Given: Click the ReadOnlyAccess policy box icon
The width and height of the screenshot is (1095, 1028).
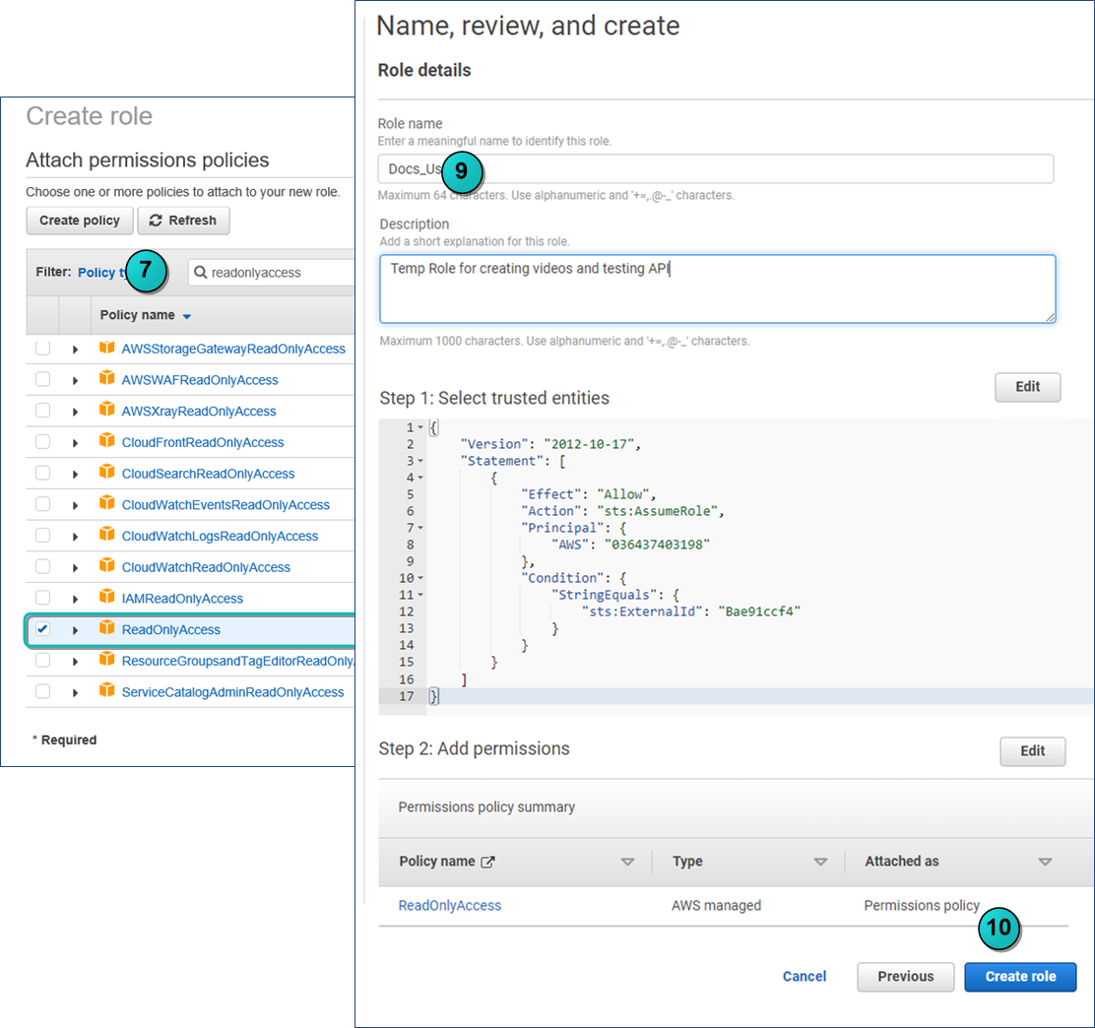Looking at the screenshot, I should pyautogui.click(x=106, y=628).
